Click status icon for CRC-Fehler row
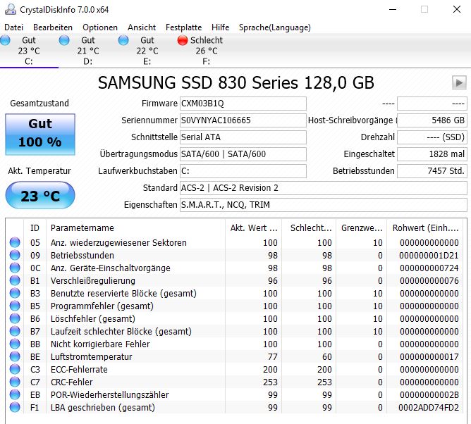Screen dimensions: 471x424 point(15,382)
